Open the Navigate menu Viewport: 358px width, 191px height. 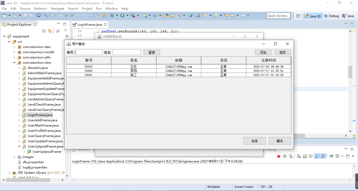[x=57, y=9]
